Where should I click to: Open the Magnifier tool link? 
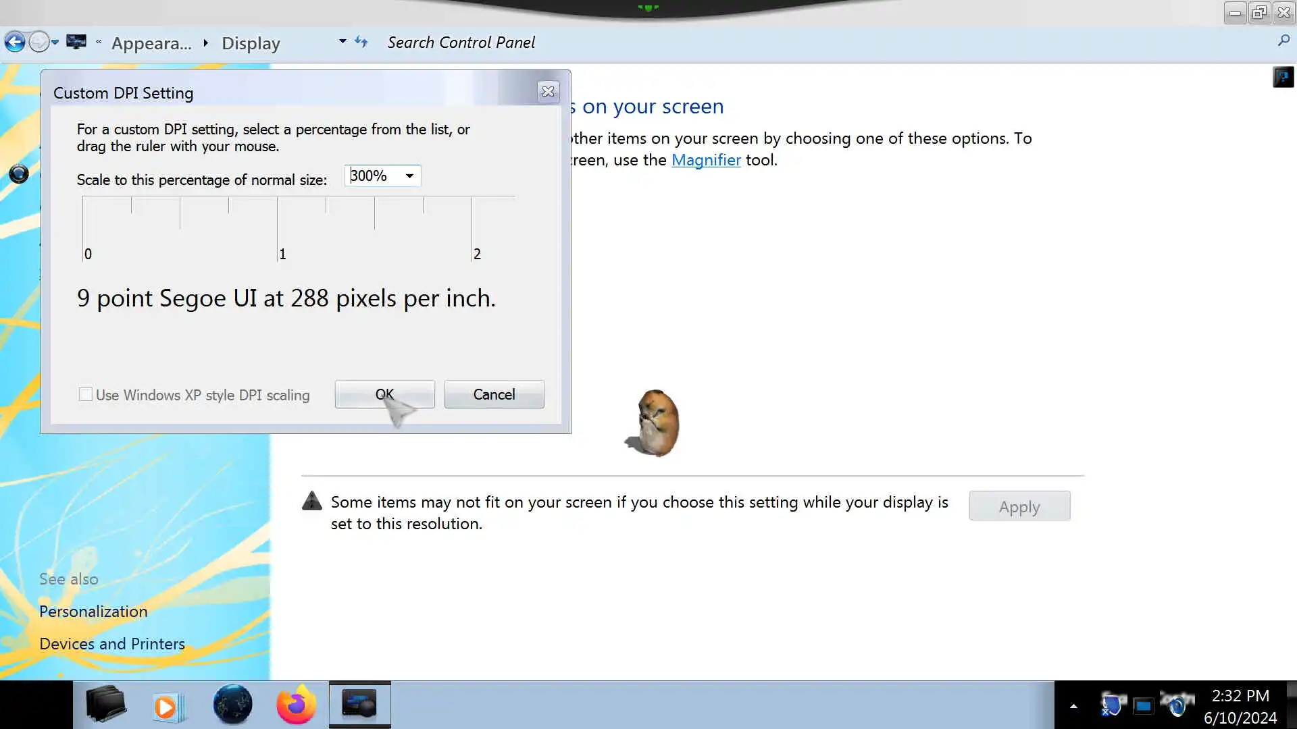pyautogui.click(x=706, y=160)
